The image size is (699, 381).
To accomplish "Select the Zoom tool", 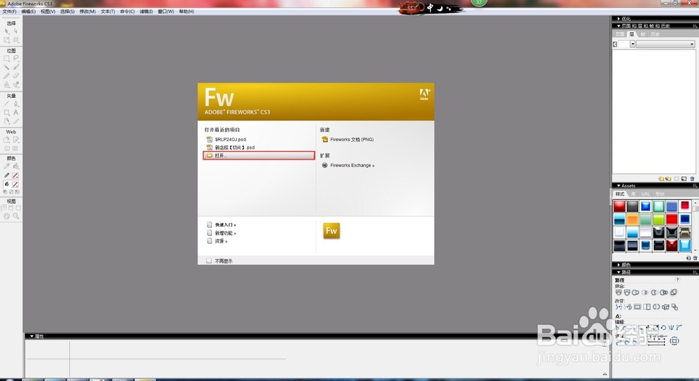I will (x=15, y=216).
